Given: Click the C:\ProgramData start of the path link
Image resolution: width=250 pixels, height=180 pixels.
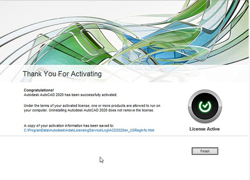Looking at the screenshot, I should (x=36, y=130).
